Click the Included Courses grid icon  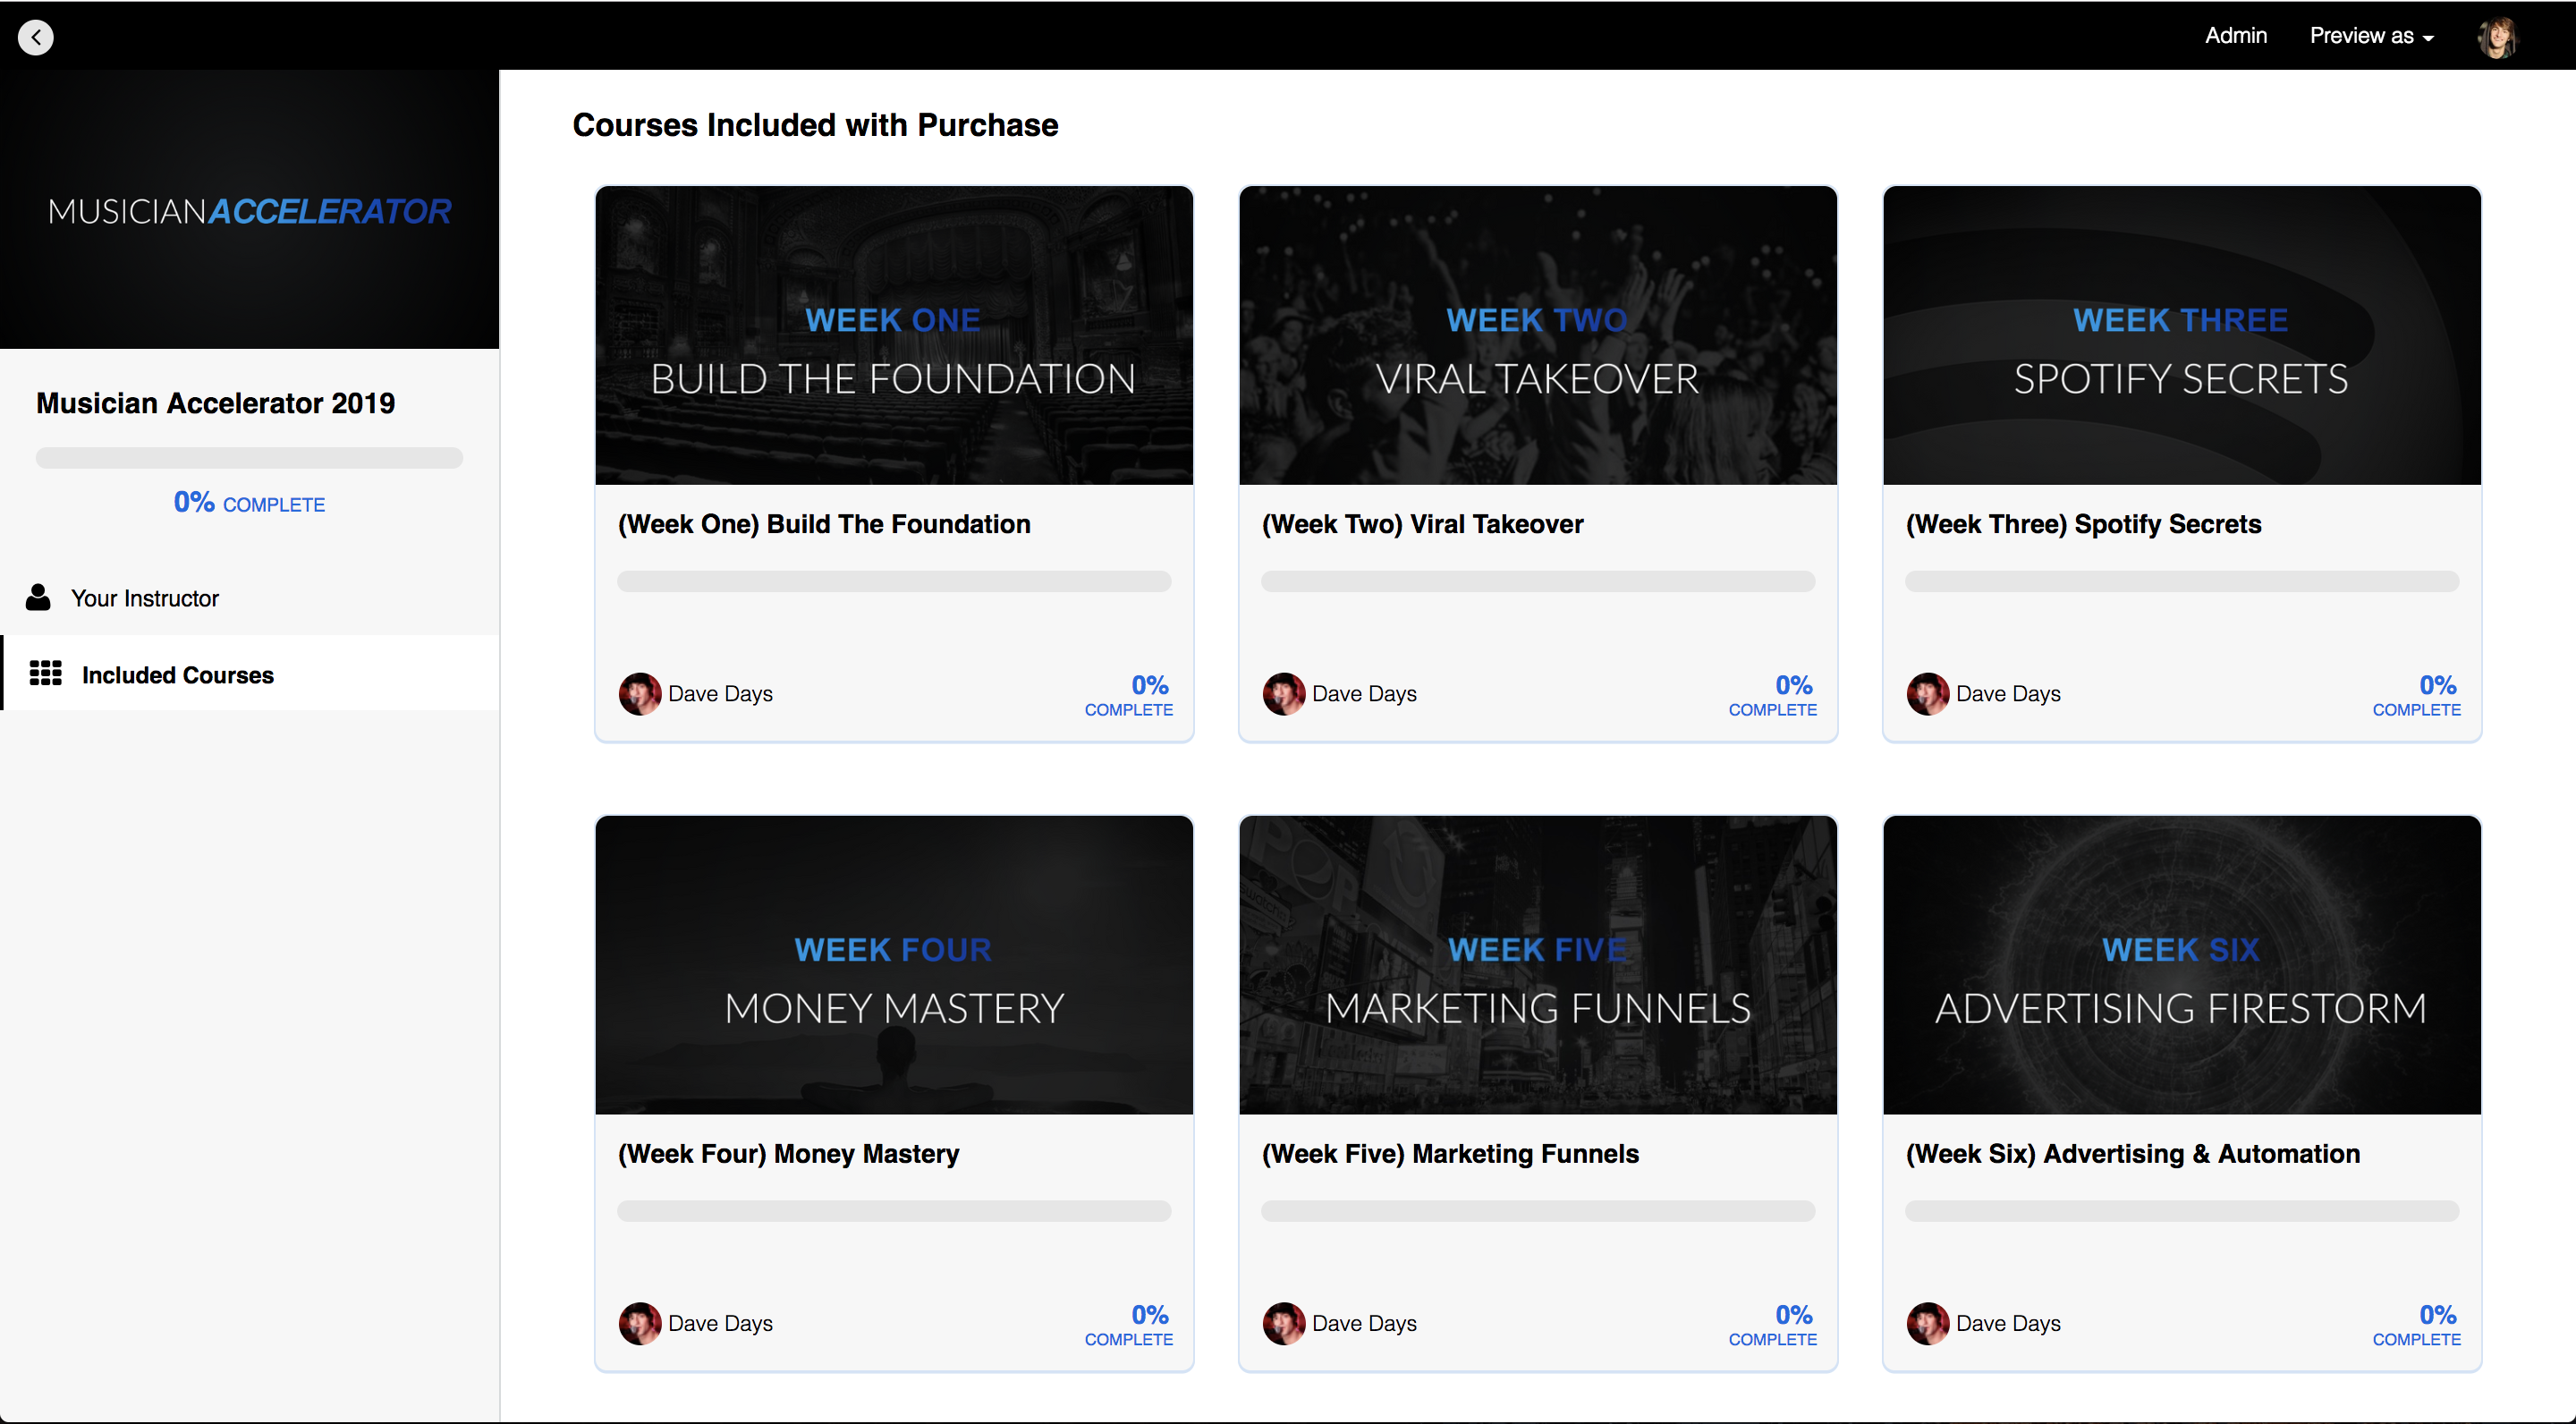click(x=45, y=674)
